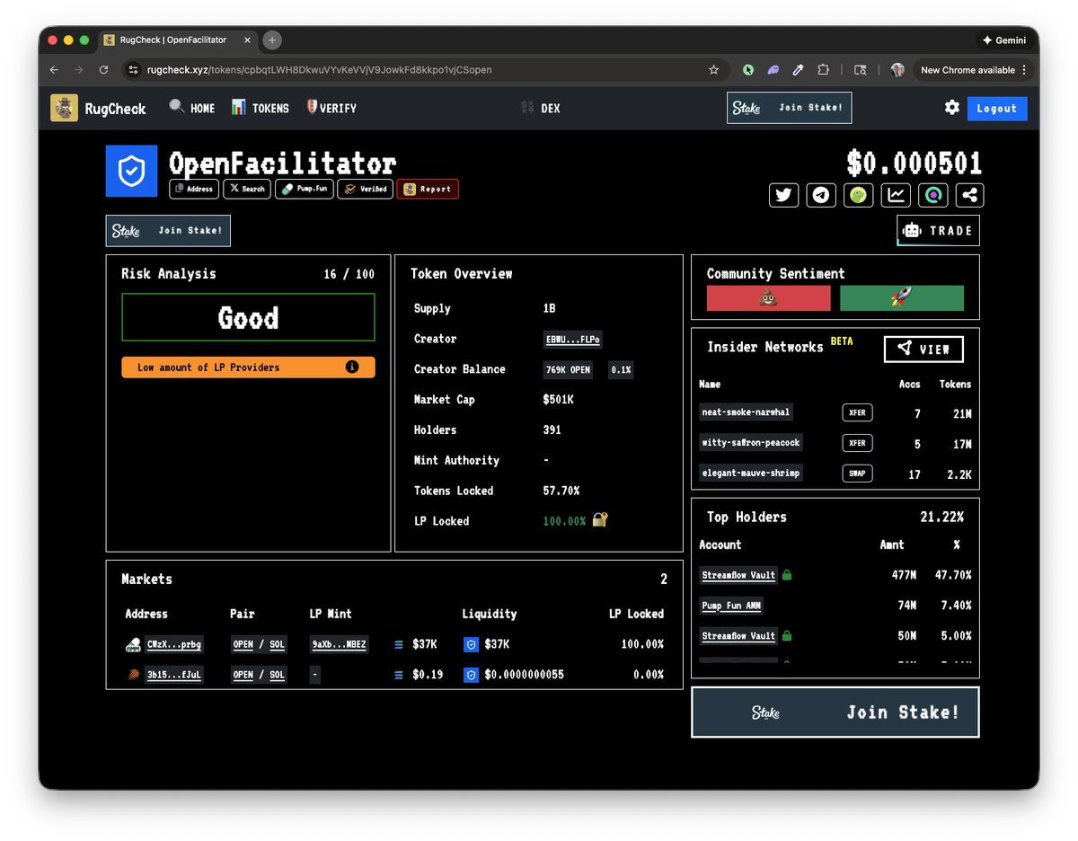Click the 769K OPEN creator balance chip
This screenshot has width=1078, height=841.
coord(569,369)
